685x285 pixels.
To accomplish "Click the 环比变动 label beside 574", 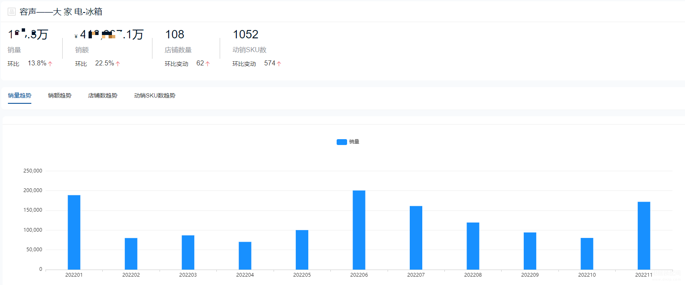I will point(244,64).
